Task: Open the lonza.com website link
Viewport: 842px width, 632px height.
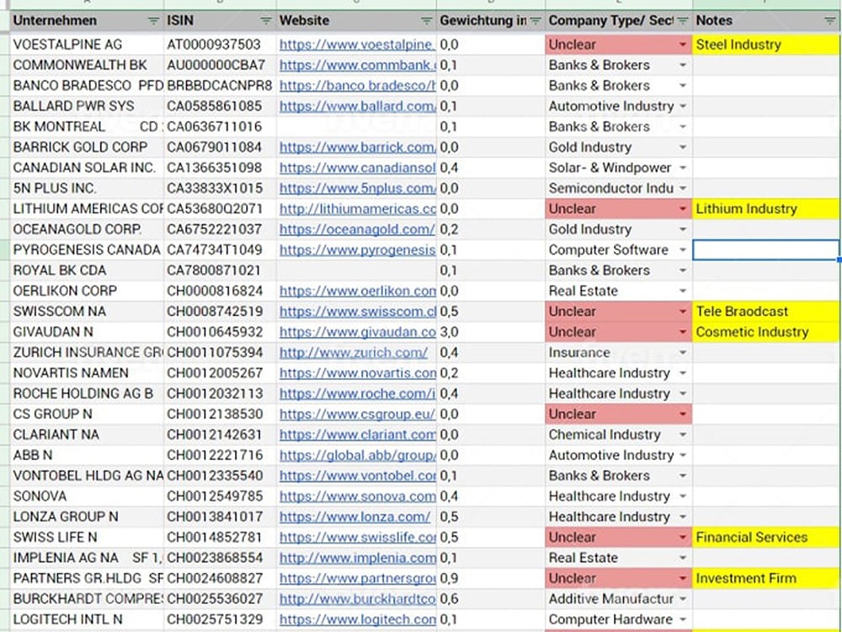Action: pos(354,517)
